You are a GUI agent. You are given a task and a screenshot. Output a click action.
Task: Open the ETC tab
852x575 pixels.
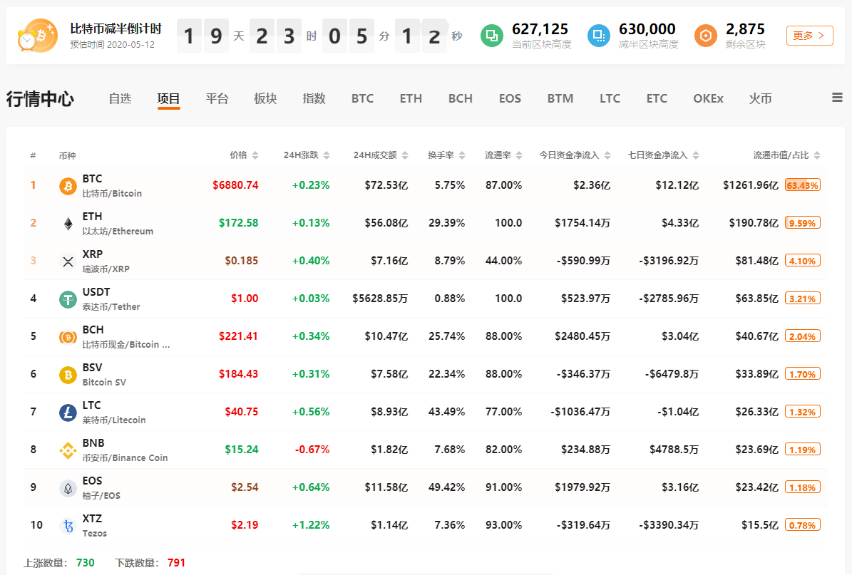pos(657,98)
